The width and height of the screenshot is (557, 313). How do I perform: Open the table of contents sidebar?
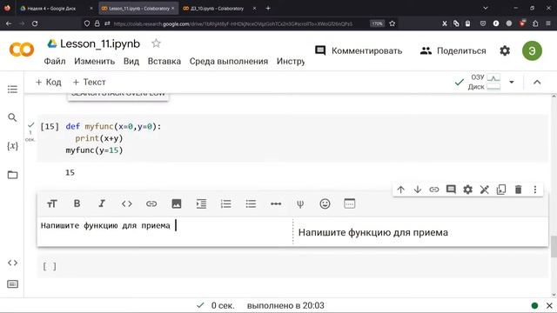tap(12, 89)
